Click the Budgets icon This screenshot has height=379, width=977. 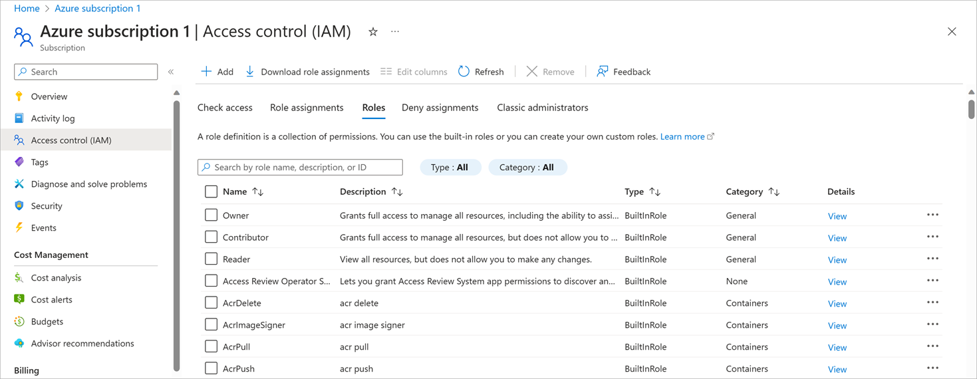(x=19, y=322)
